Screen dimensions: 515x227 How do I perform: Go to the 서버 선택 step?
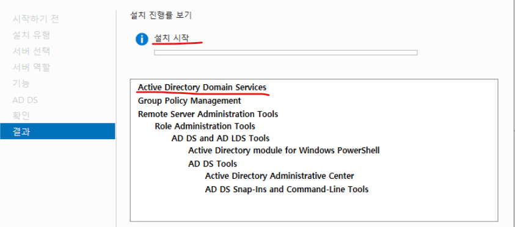(31, 51)
